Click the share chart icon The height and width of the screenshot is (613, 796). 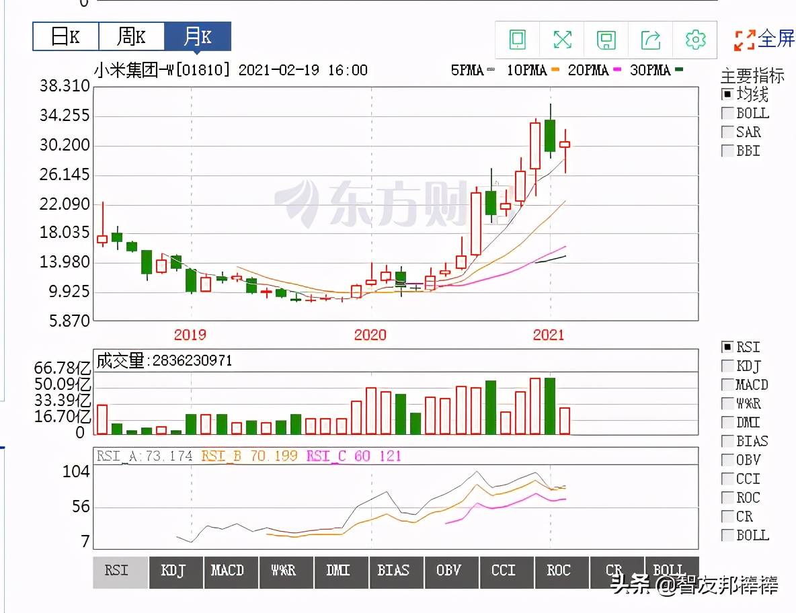pos(651,40)
